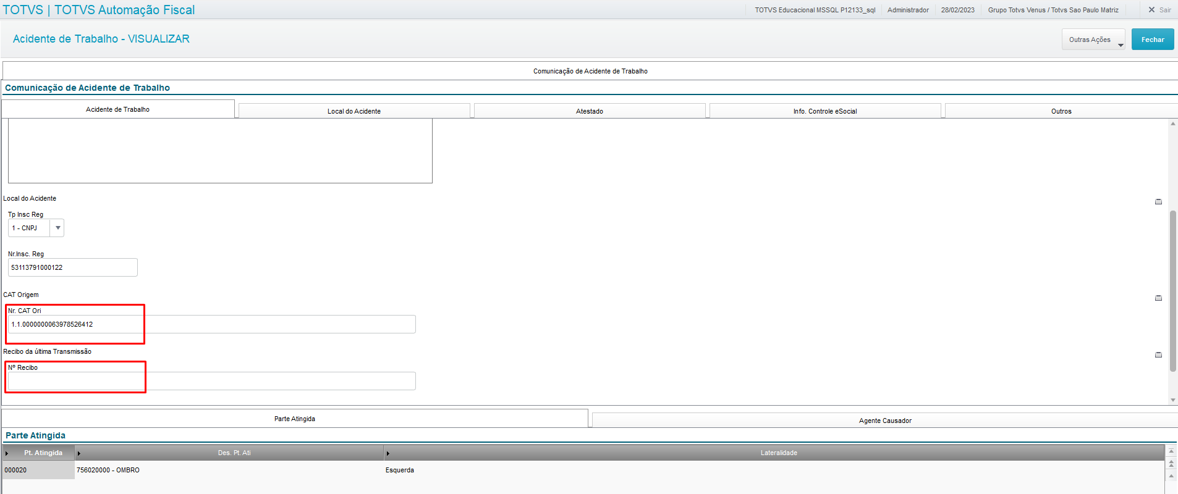1178x494 pixels.
Task: Switch to the Agente Causador tab
Action: (885, 421)
